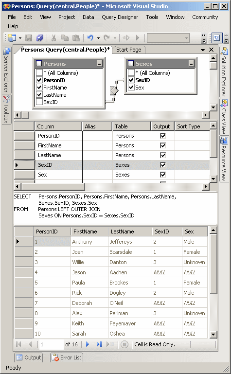Open the Error List panel tab
The image size is (231, 374).
point(67,357)
